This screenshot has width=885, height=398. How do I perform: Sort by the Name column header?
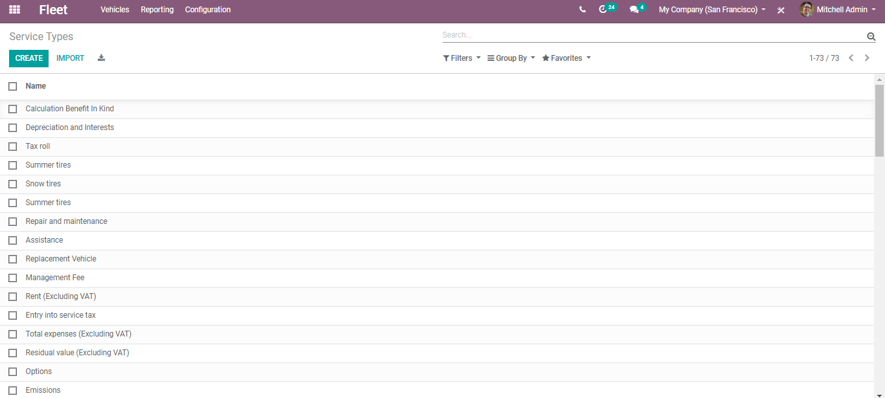(x=36, y=86)
